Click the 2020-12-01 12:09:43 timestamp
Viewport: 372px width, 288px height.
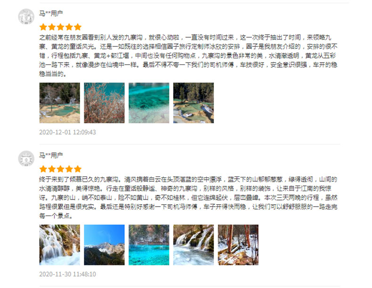tap(68, 132)
